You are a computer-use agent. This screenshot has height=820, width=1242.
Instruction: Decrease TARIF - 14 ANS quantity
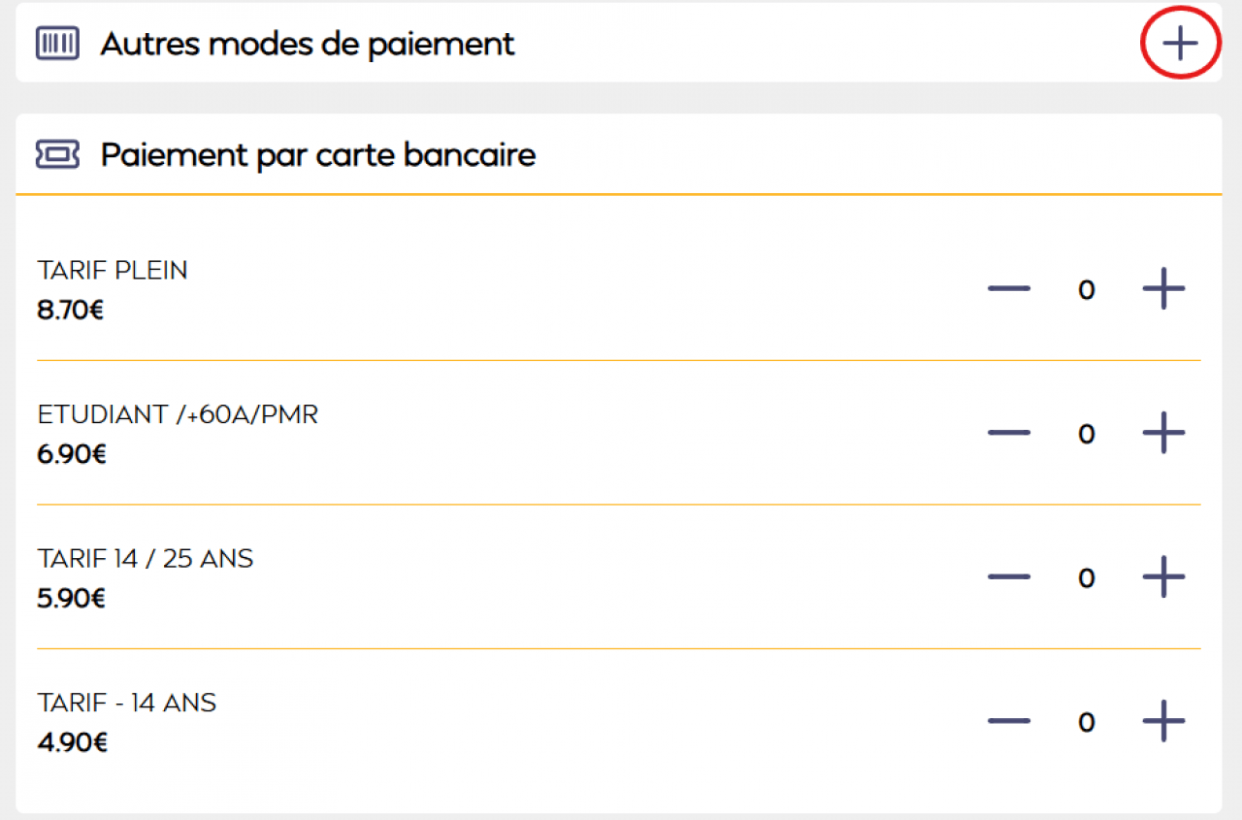[x=1009, y=721]
